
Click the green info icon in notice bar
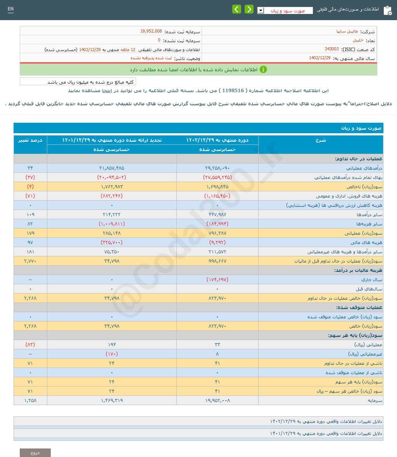pyautogui.click(x=263, y=69)
